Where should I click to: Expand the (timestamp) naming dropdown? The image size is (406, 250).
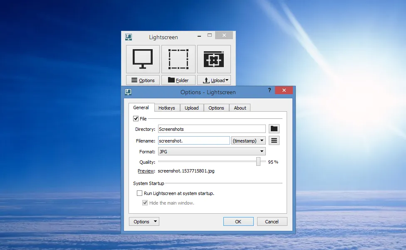pos(248,141)
